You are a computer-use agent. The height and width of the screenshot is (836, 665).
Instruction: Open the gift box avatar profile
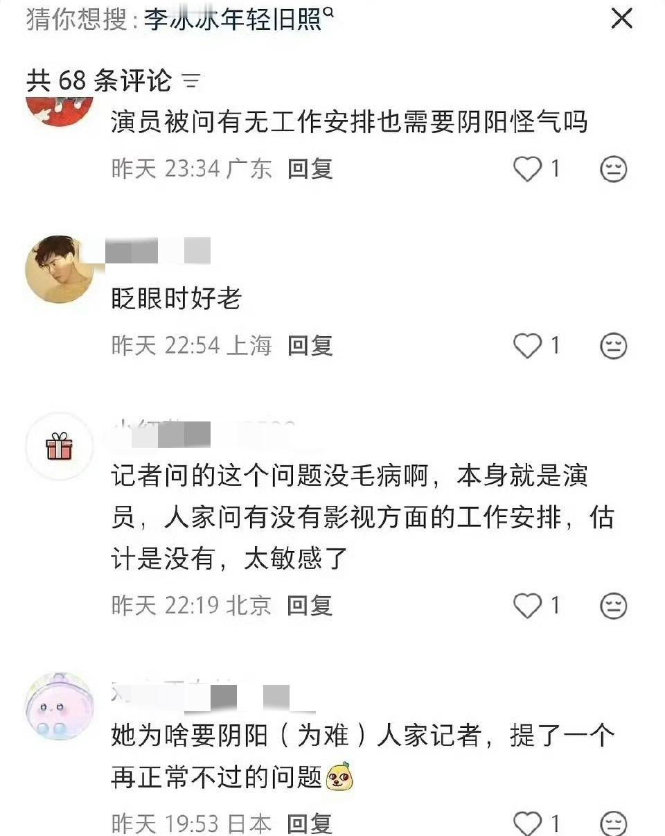click(59, 446)
